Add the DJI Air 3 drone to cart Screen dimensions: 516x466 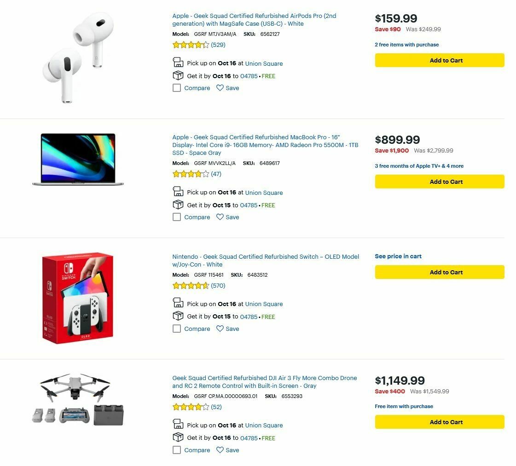439,422
